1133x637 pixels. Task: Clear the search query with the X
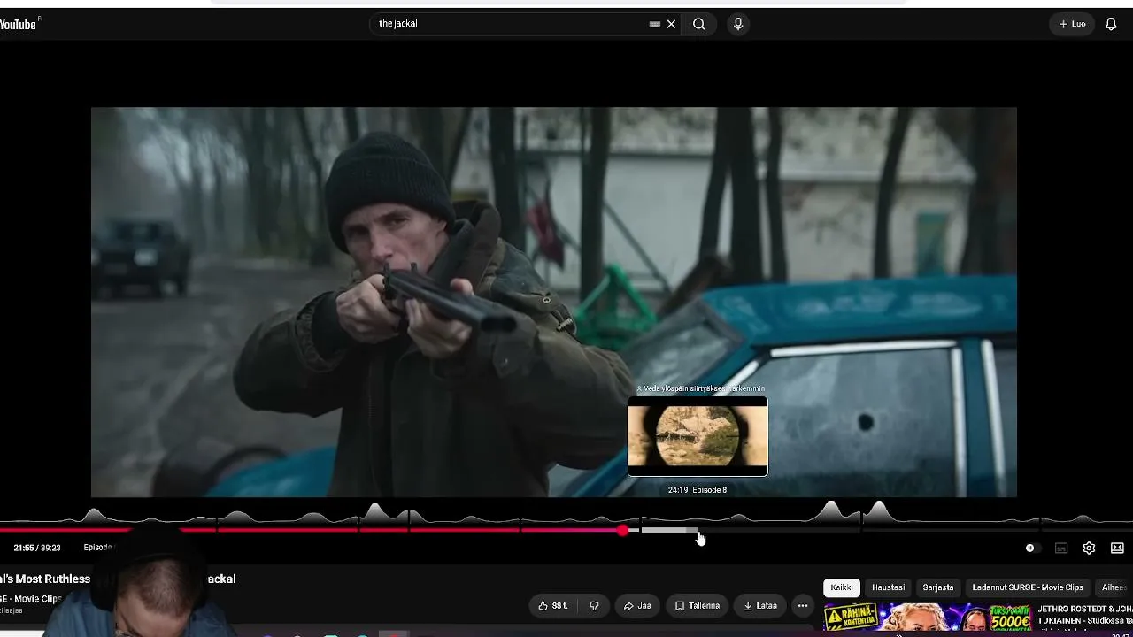tap(672, 24)
